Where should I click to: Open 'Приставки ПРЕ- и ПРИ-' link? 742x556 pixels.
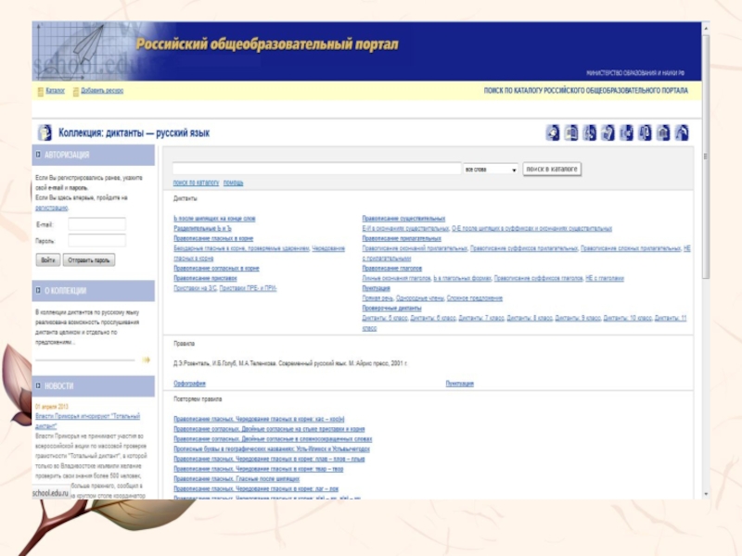248,288
